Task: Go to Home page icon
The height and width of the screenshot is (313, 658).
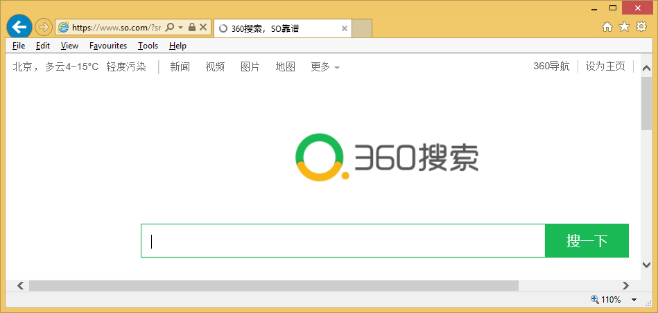Action: click(607, 27)
